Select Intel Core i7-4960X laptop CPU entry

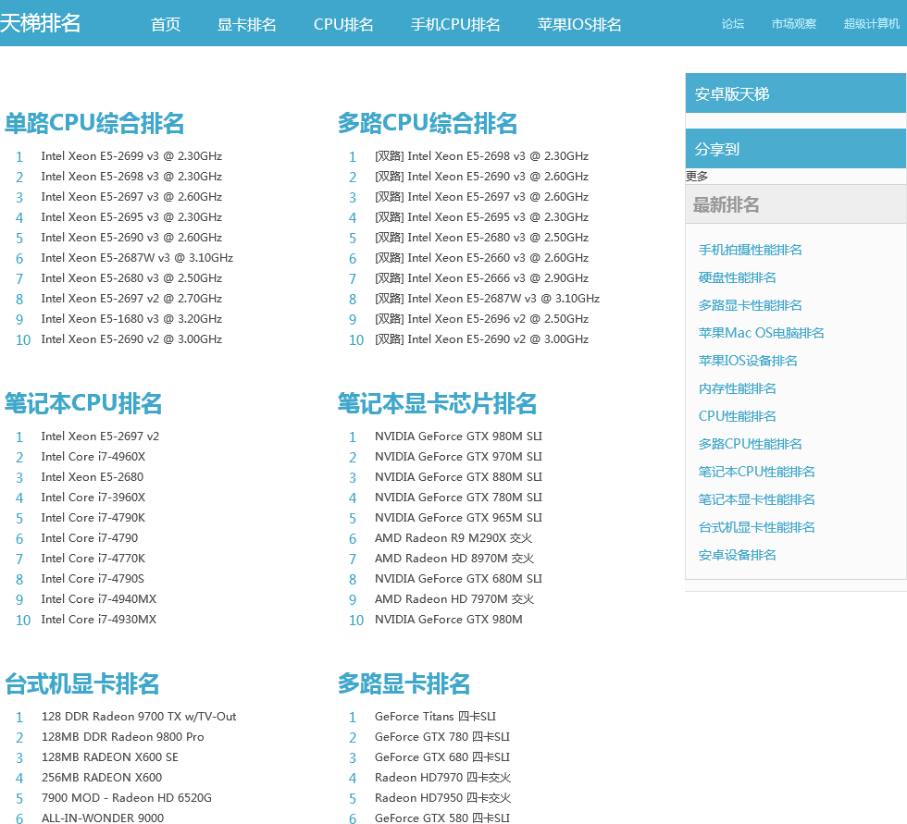(x=93, y=457)
